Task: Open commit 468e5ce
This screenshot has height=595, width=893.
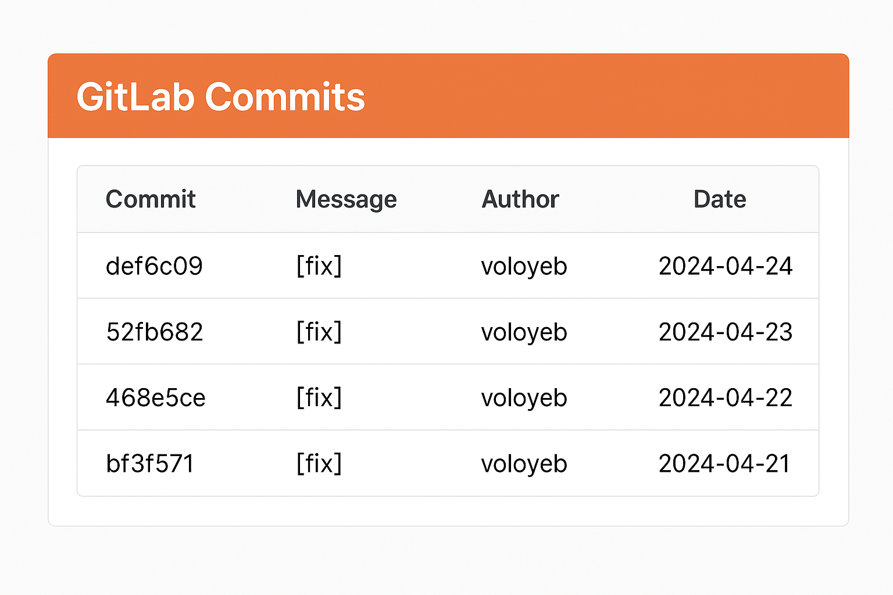Action: pos(156,398)
